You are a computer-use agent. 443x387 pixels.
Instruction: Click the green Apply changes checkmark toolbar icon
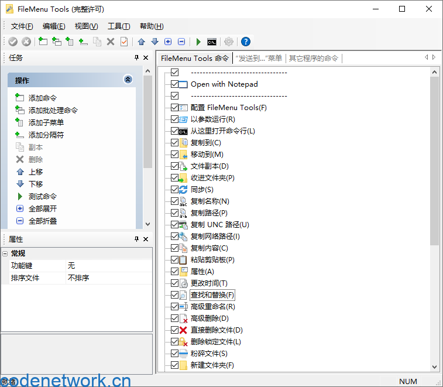point(13,42)
